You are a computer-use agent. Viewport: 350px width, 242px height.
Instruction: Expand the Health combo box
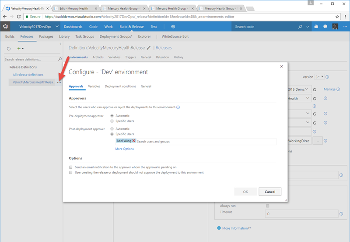point(308,98)
